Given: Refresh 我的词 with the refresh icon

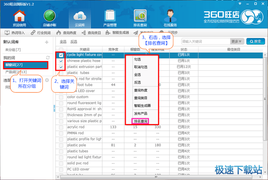Looking at the screenshot, I should pyautogui.click(x=48, y=58).
